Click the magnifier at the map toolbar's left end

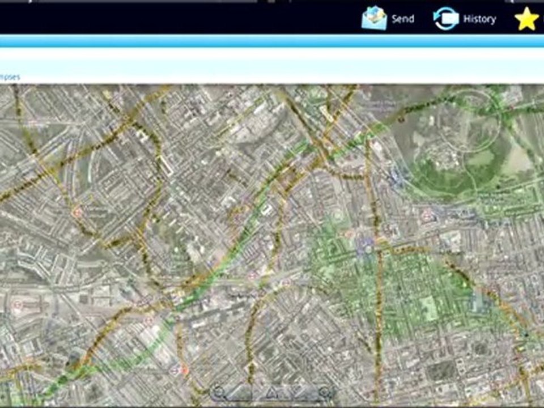click(x=220, y=393)
